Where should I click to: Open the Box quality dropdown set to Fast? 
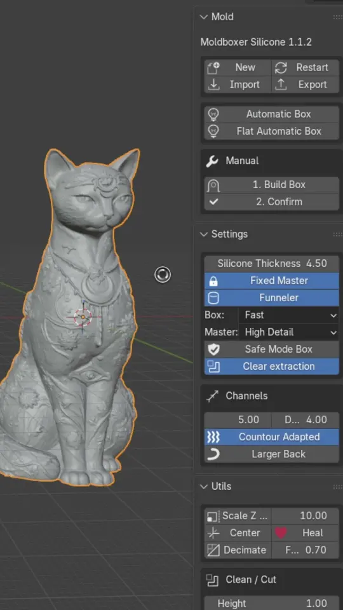[x=288, y=315]
